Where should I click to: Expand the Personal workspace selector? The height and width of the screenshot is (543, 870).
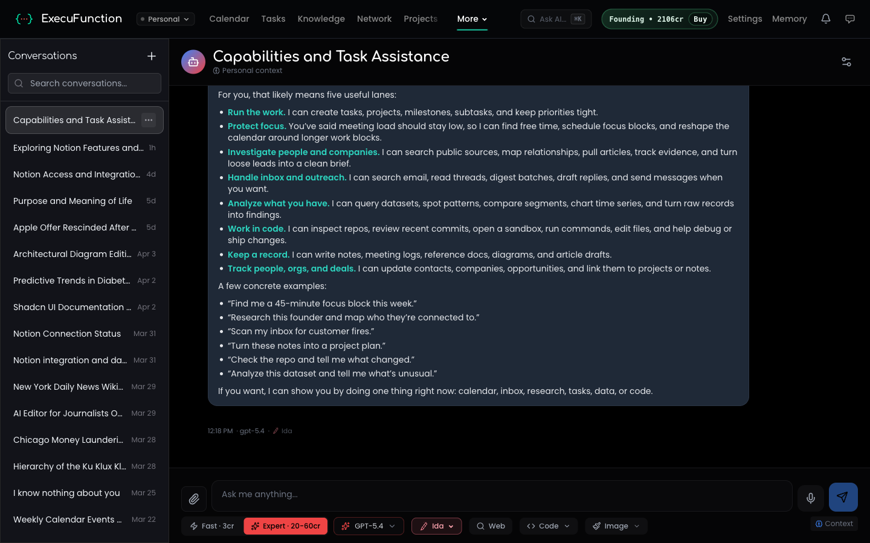(165, 19)
